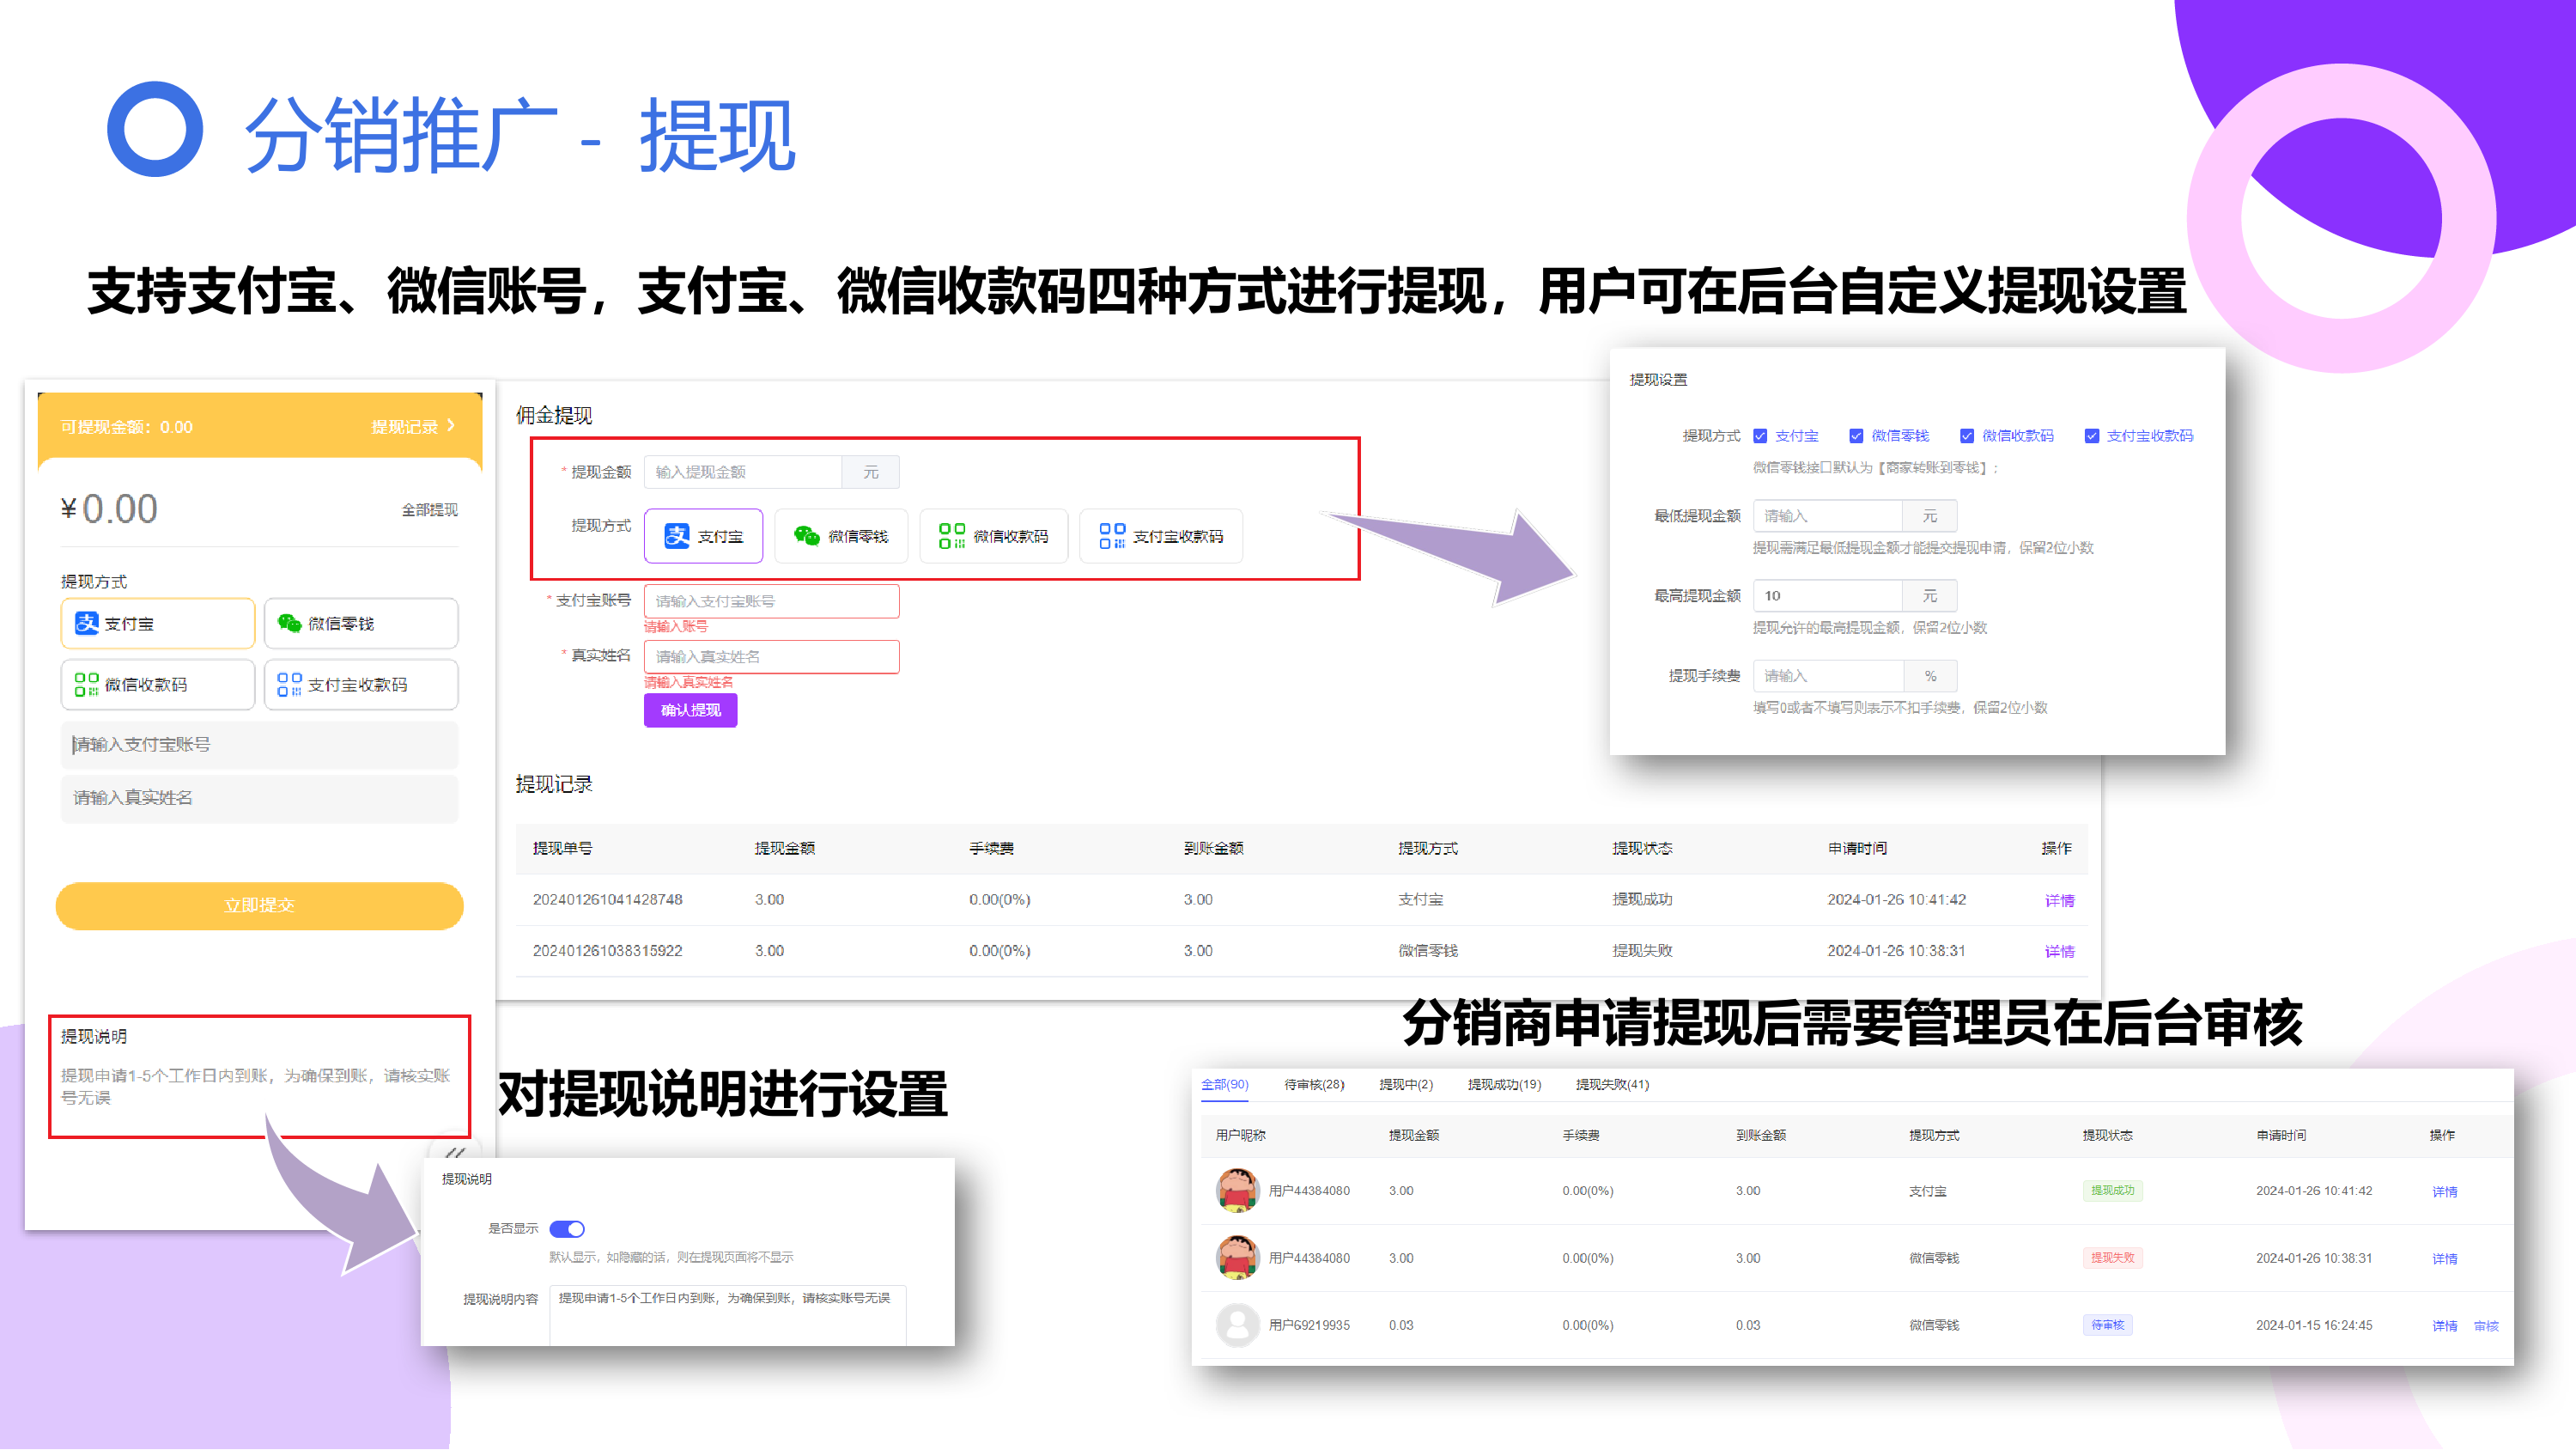Click the avatar of user 69219935
Screen dimensions: 2576x1450
[x=1237, y=1325]
